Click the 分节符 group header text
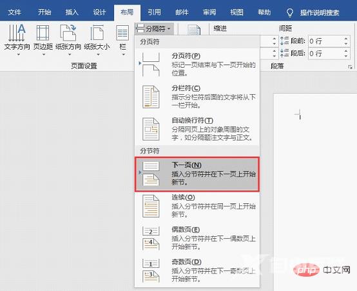 point(150,151)
